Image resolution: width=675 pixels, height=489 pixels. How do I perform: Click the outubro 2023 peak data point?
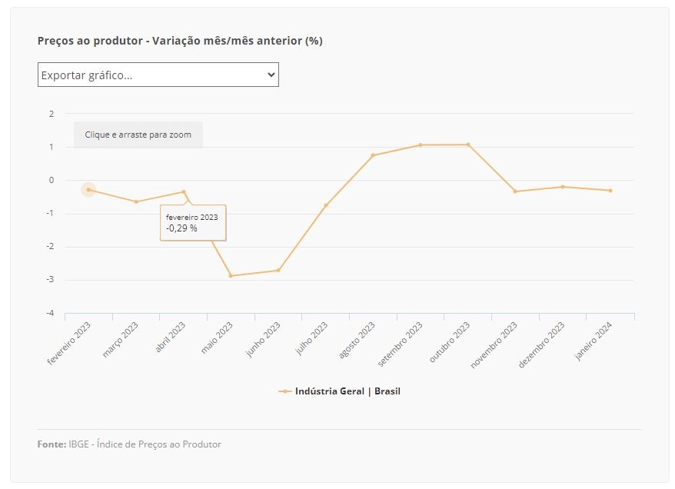[x=468, y=145]
